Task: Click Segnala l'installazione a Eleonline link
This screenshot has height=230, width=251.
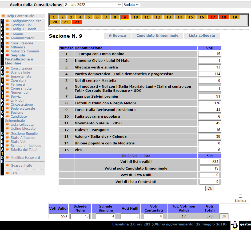Action: pos(19,59)
